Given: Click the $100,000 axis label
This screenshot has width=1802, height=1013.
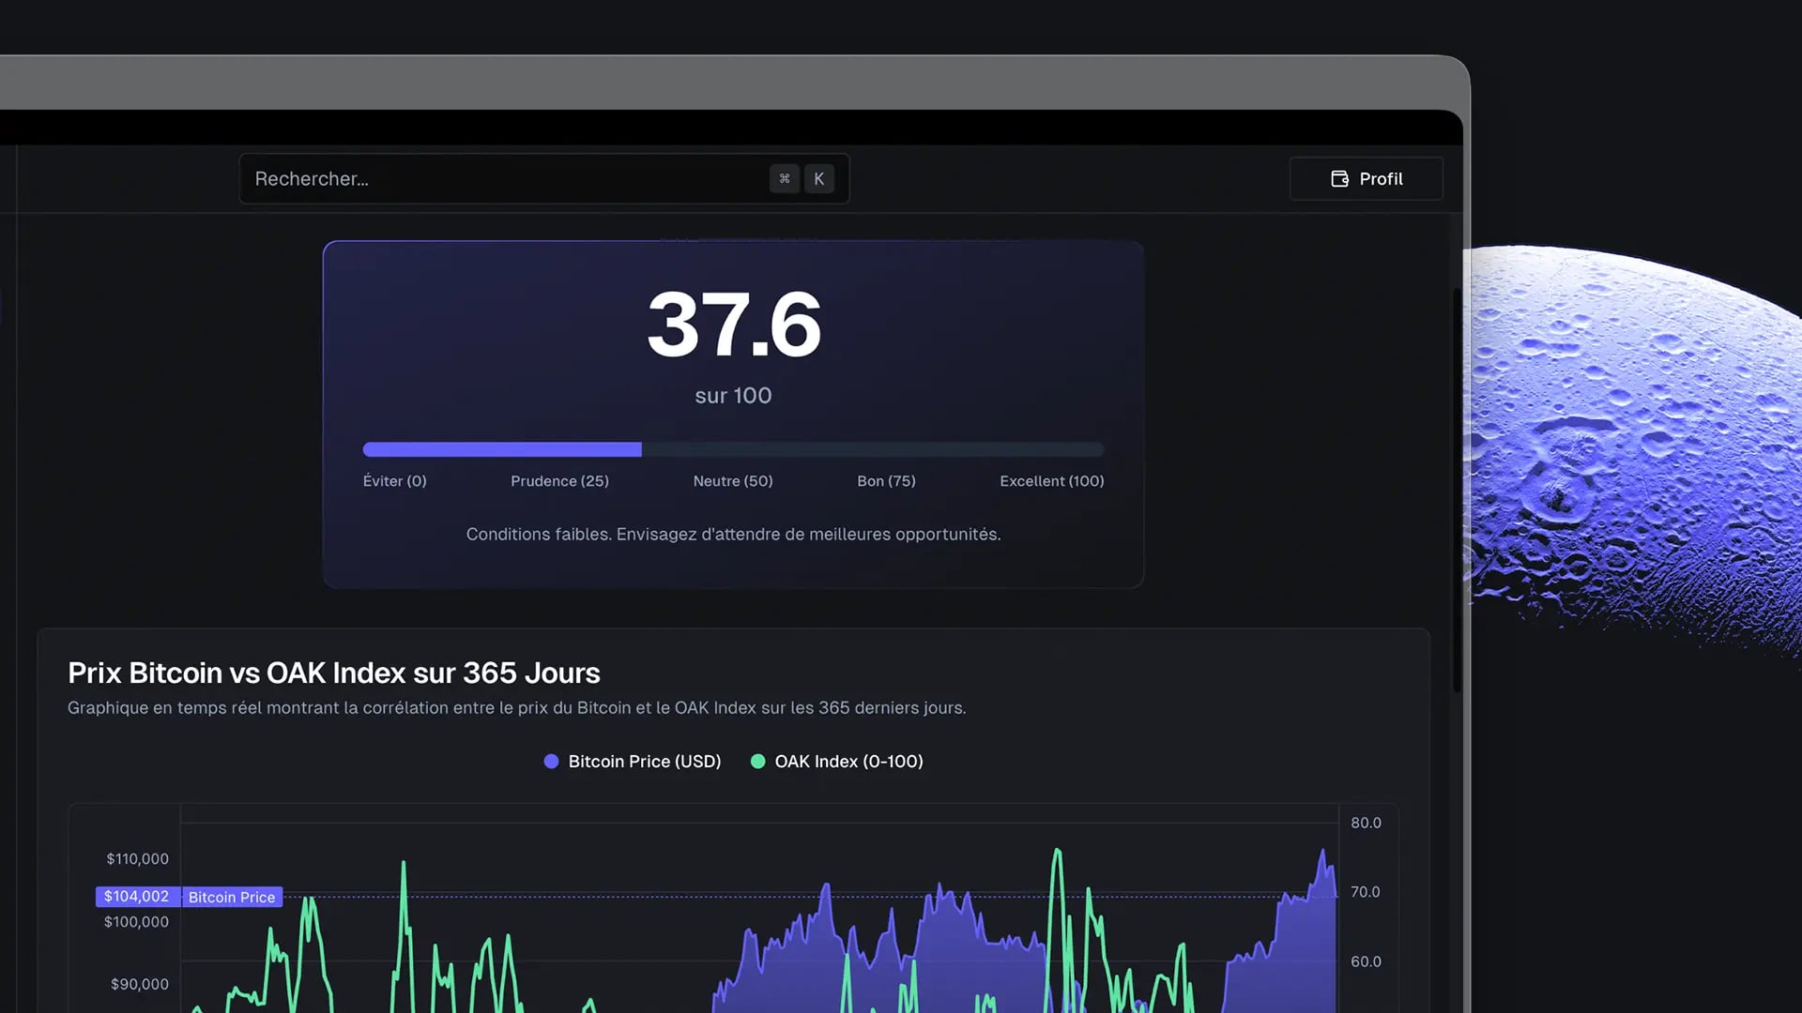Looking at the screenshot, I should pos(136,922).
